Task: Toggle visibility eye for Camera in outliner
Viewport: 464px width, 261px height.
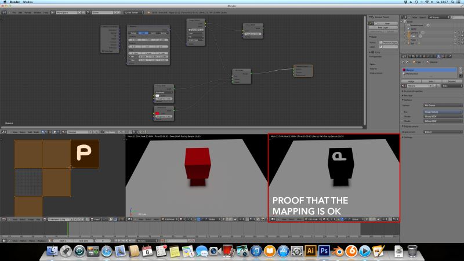Action: pyautogui.click(x=455, y=32)
